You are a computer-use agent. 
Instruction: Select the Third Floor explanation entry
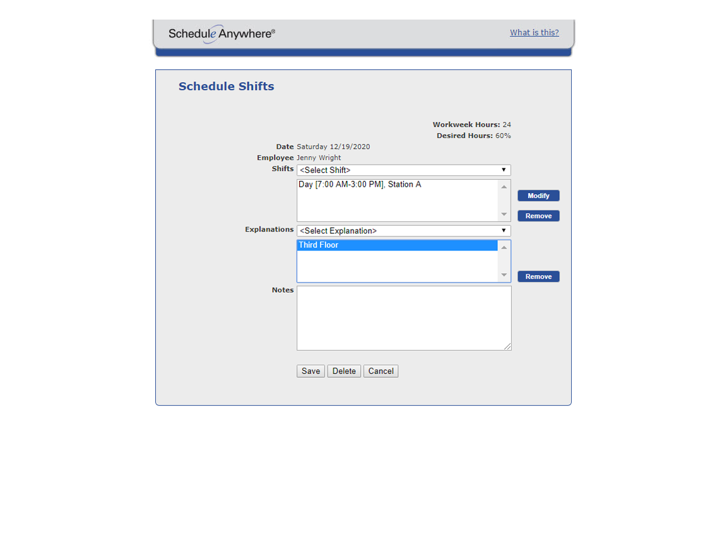pos(319,245)
